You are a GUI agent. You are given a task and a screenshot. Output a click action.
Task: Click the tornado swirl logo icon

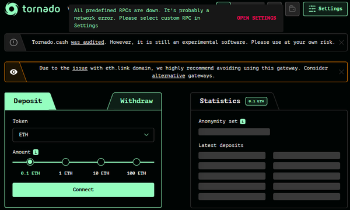point(12,9)
